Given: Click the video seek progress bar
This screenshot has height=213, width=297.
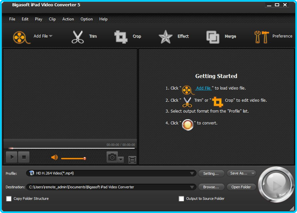Looking at the screenshot, I should coord(71,148).
